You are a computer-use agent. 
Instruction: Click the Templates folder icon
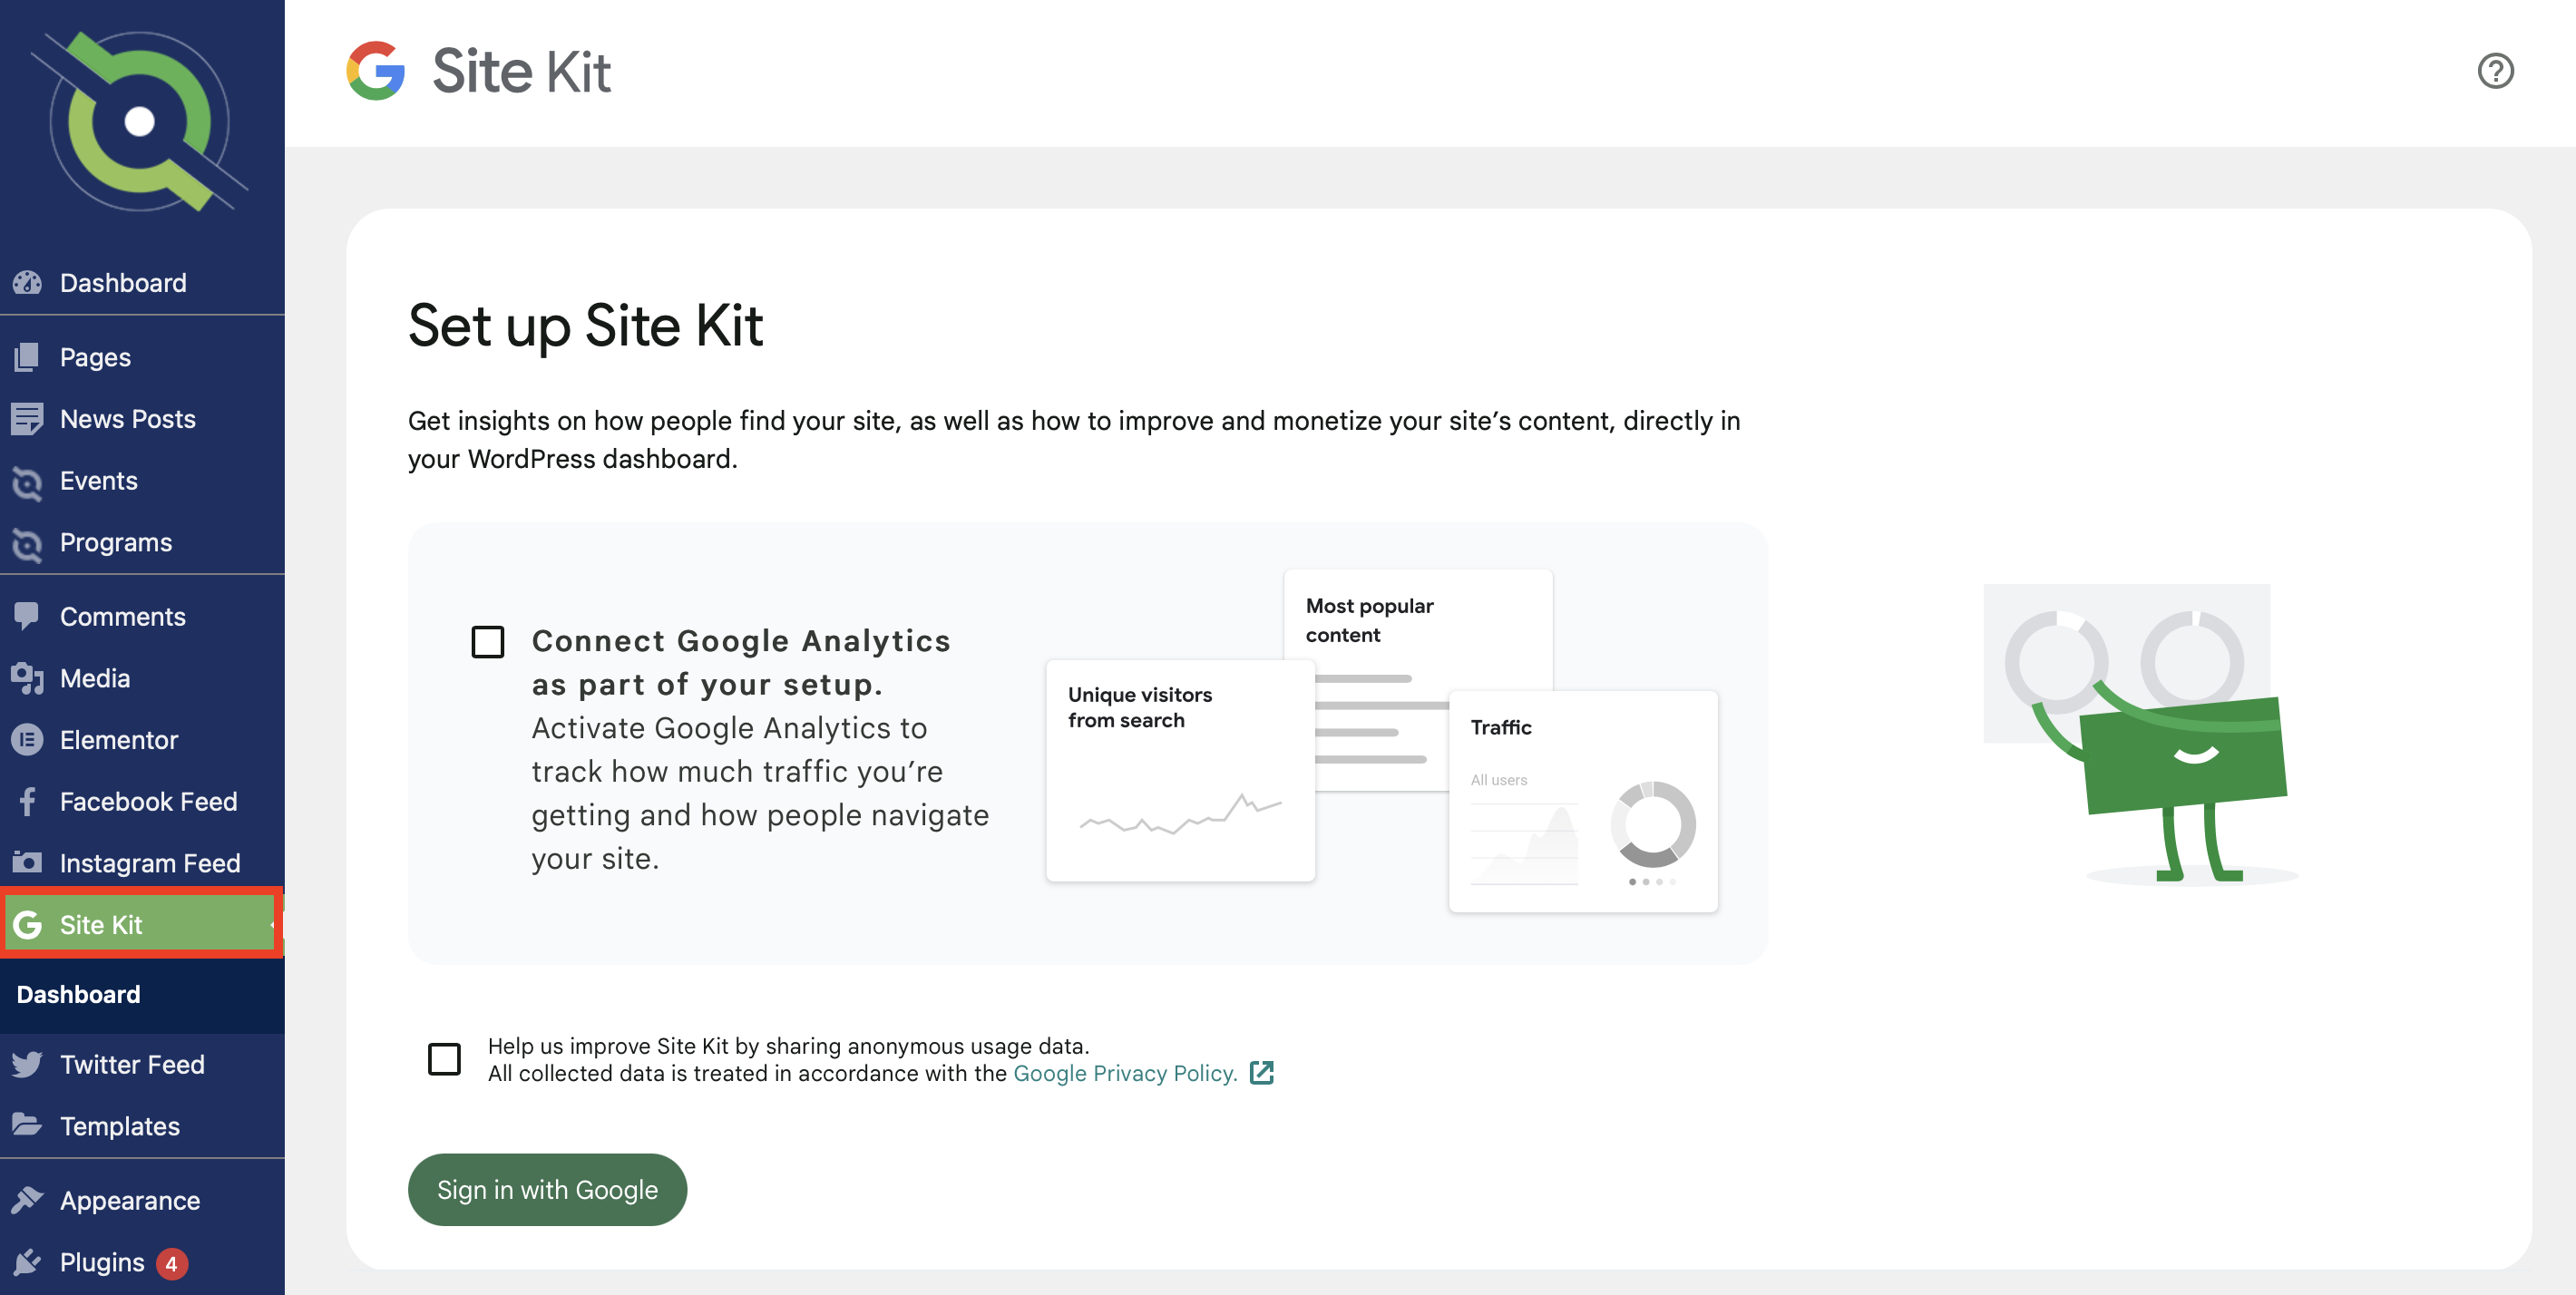(27, 1125)
